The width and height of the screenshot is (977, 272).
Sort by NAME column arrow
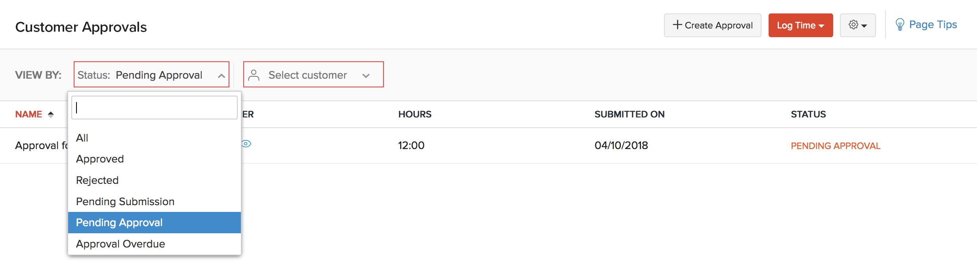click(51, 114)
